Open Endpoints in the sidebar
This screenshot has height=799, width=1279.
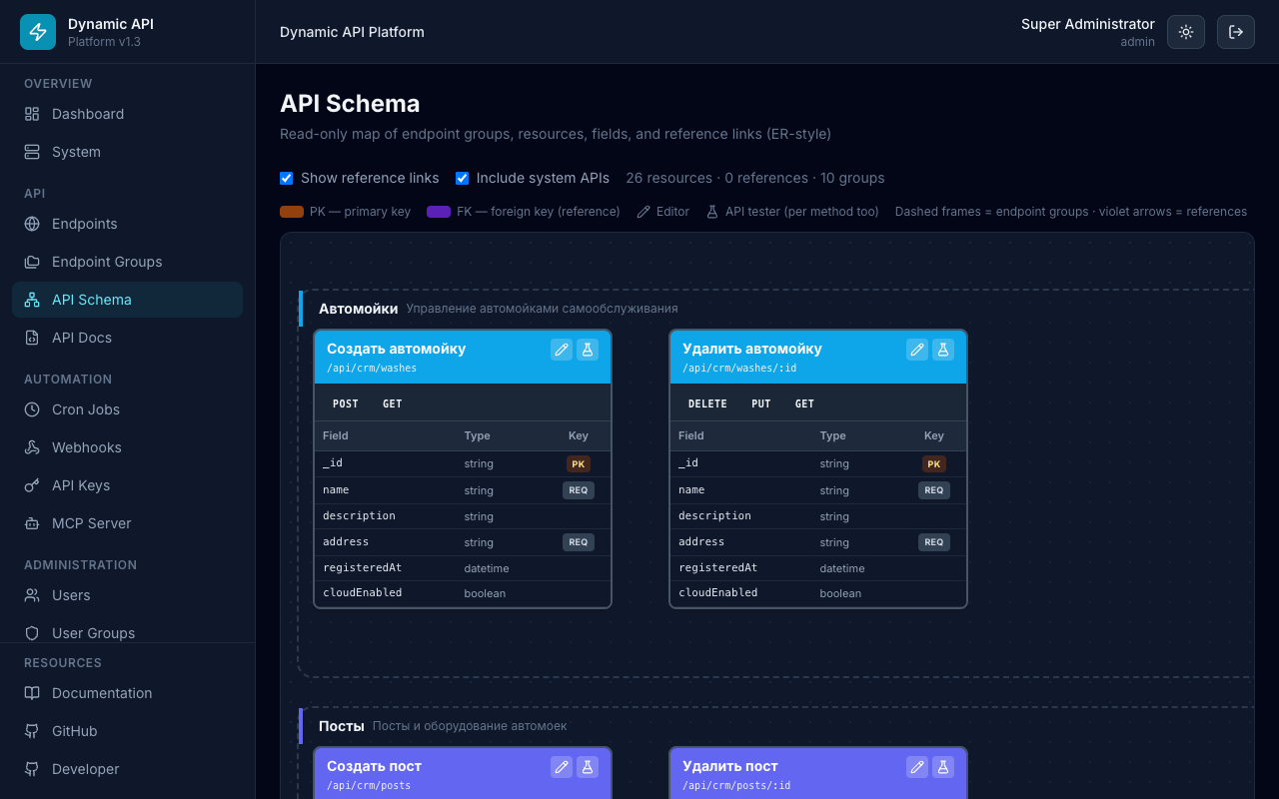pos(127,224)
